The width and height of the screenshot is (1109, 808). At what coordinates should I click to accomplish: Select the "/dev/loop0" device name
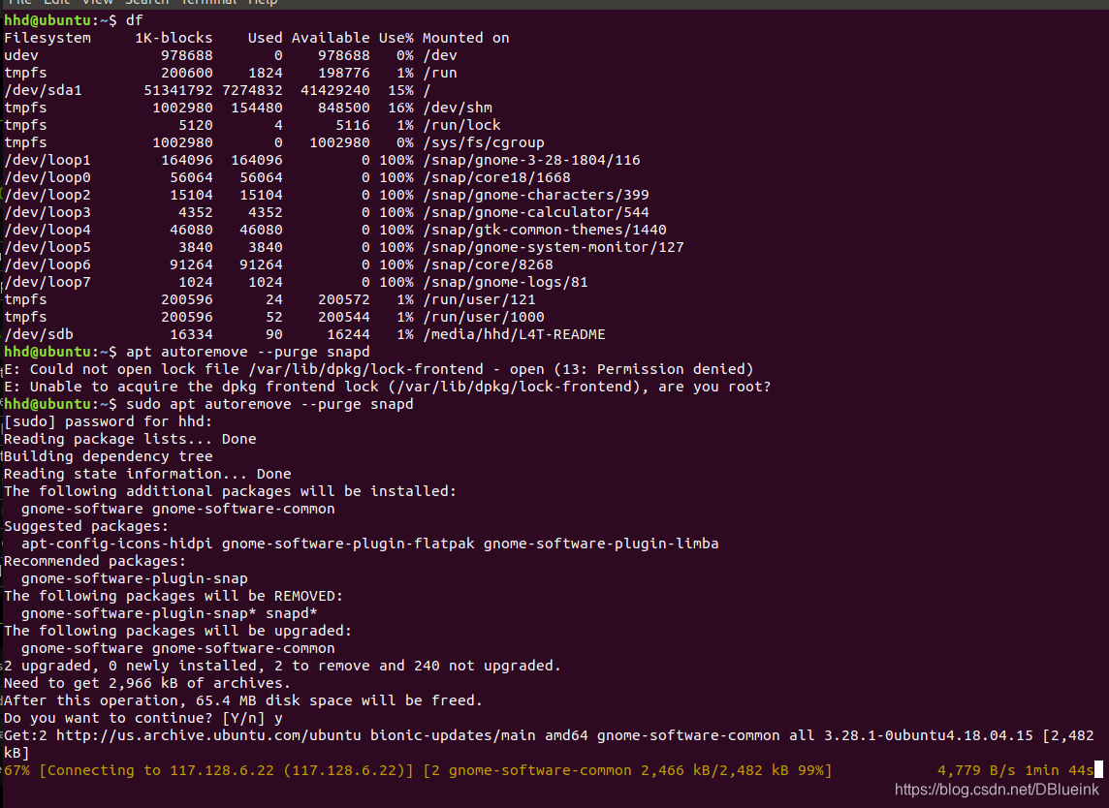click(48, 177)
